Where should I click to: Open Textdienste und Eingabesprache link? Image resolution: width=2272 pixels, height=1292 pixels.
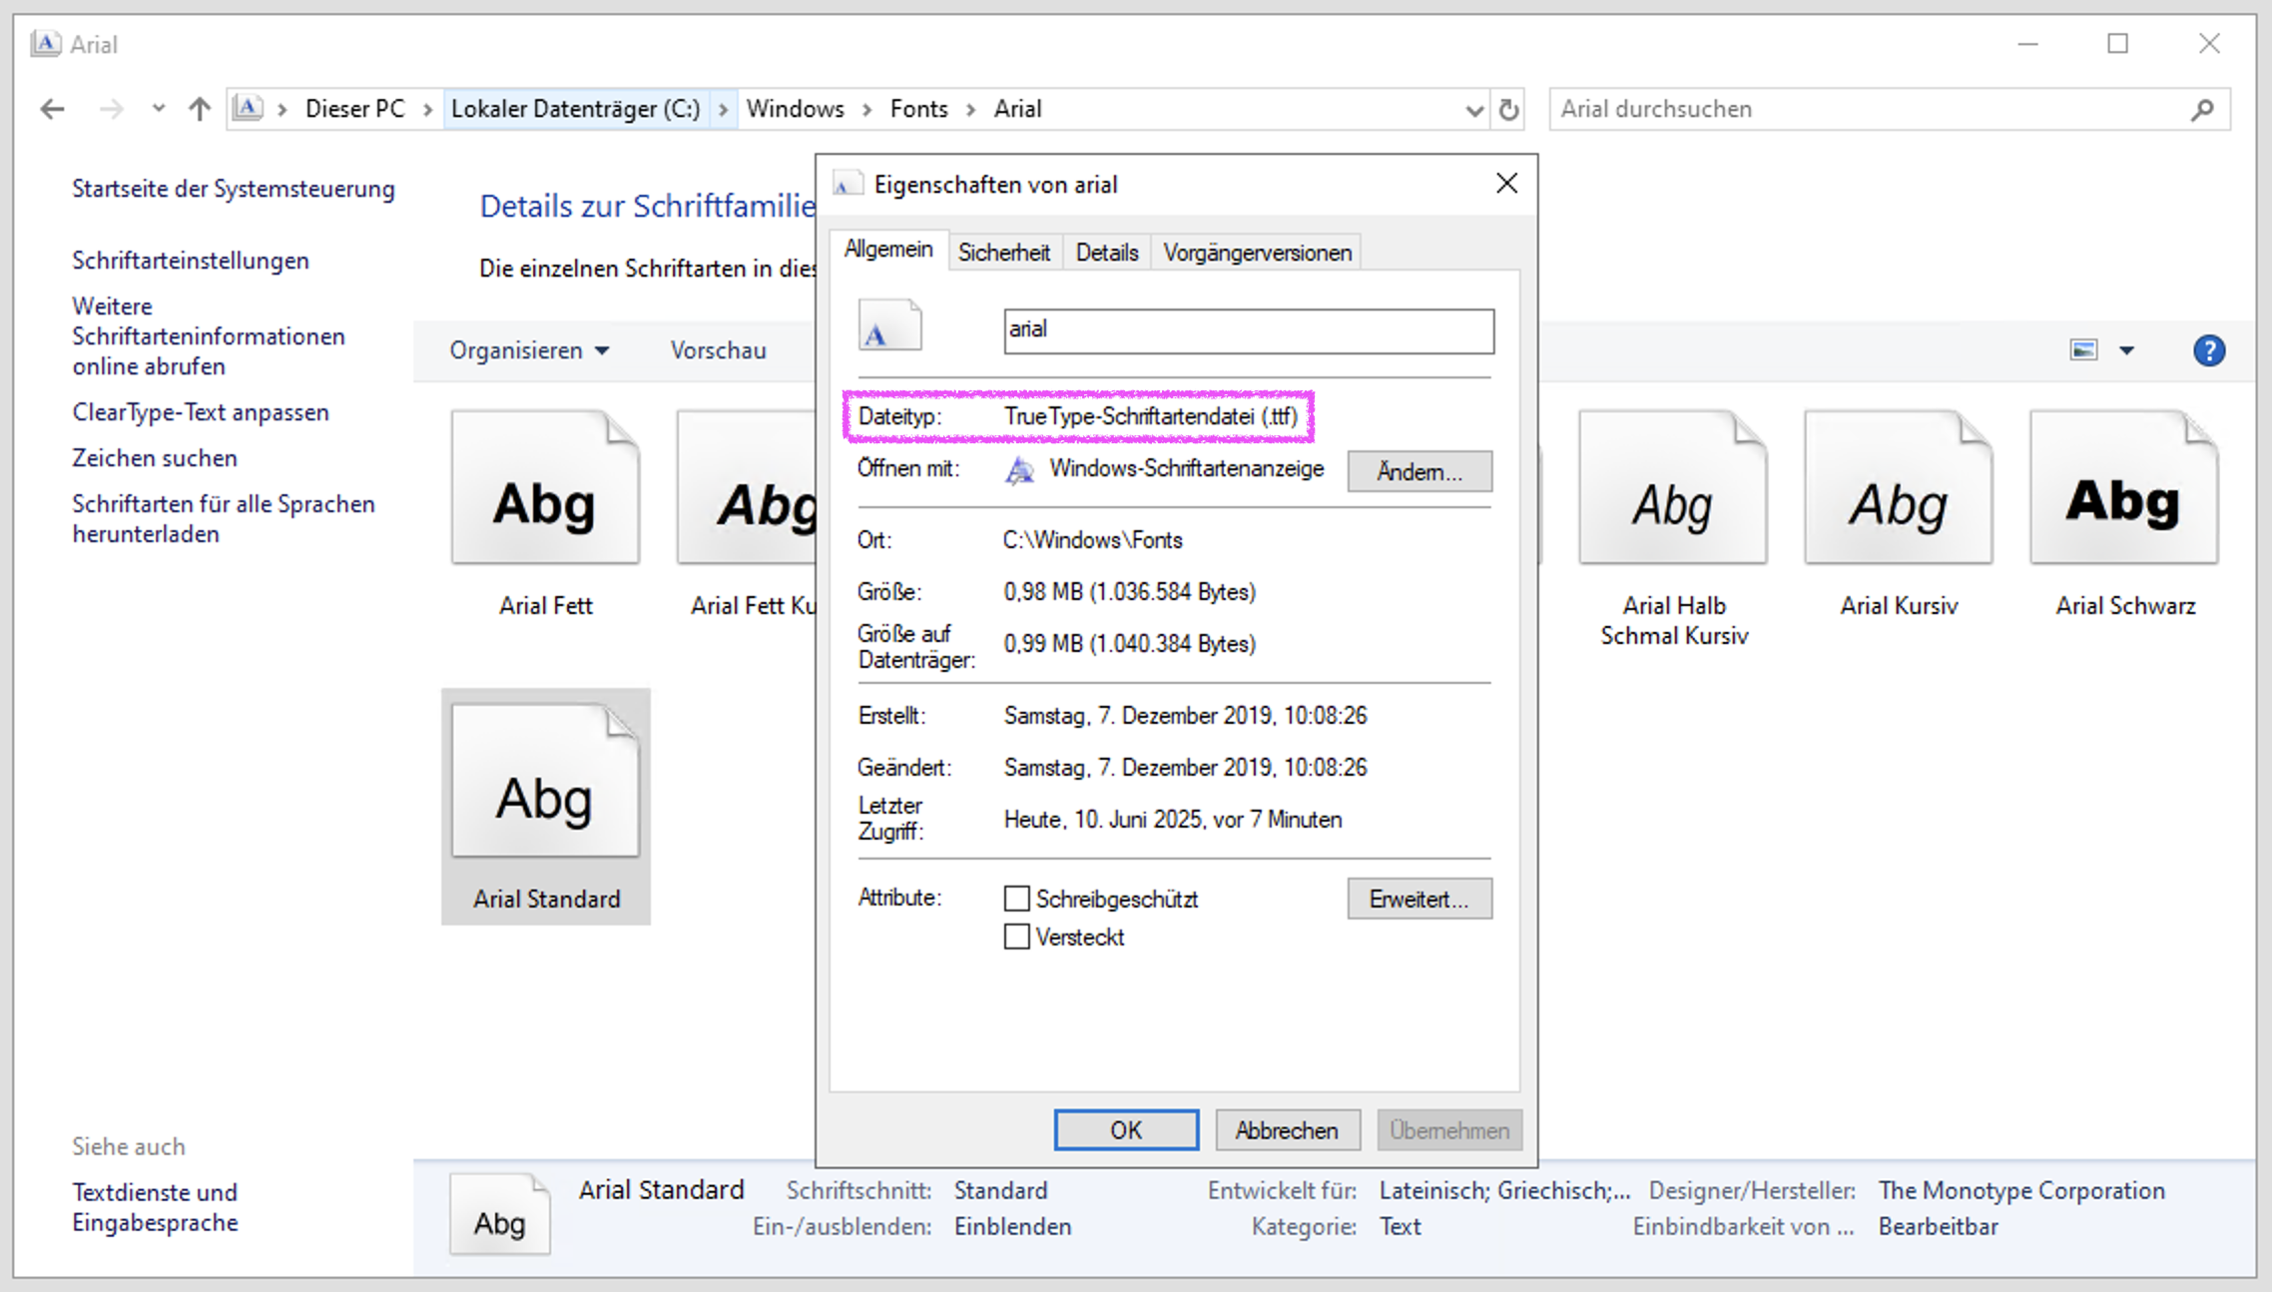[x=155, y=1207]
